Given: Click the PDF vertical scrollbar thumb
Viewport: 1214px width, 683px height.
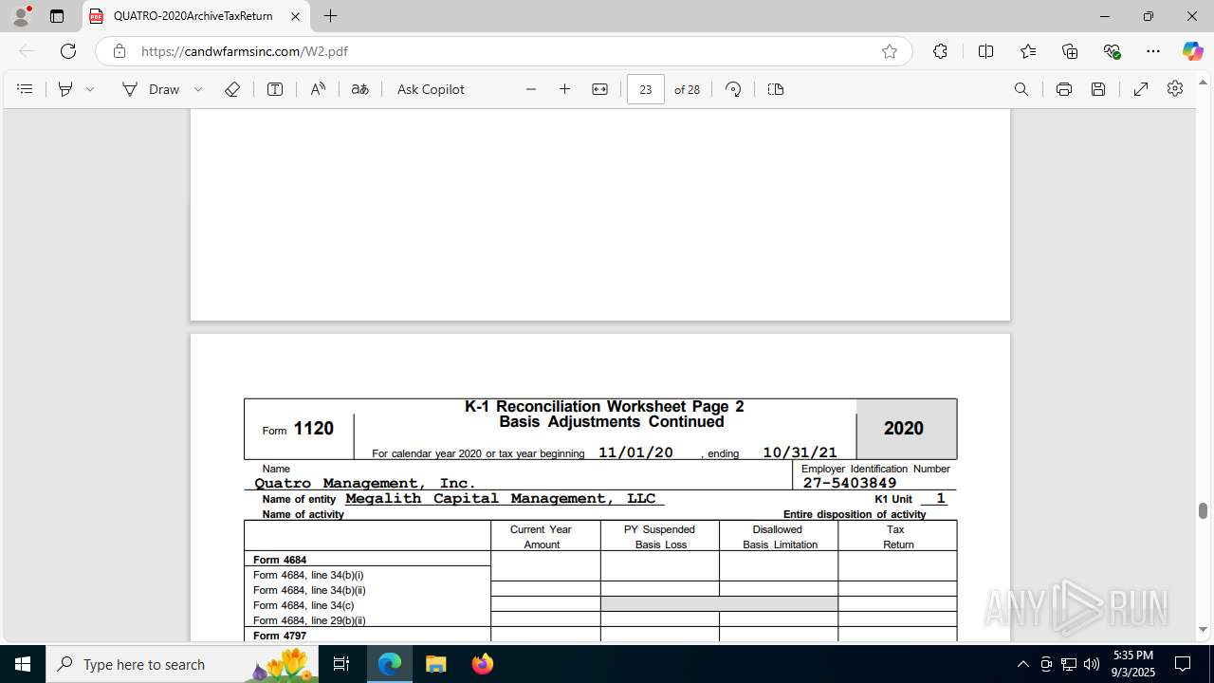Looking at the screenshot, I should (x=1203, y=510).
